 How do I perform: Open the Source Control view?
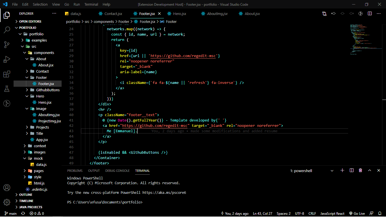point(7,45)
